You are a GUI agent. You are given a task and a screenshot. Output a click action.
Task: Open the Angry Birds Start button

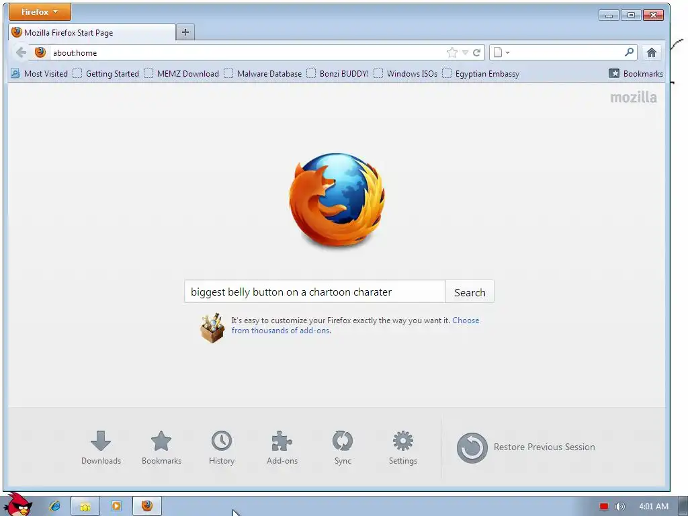(x=18, y=505)
